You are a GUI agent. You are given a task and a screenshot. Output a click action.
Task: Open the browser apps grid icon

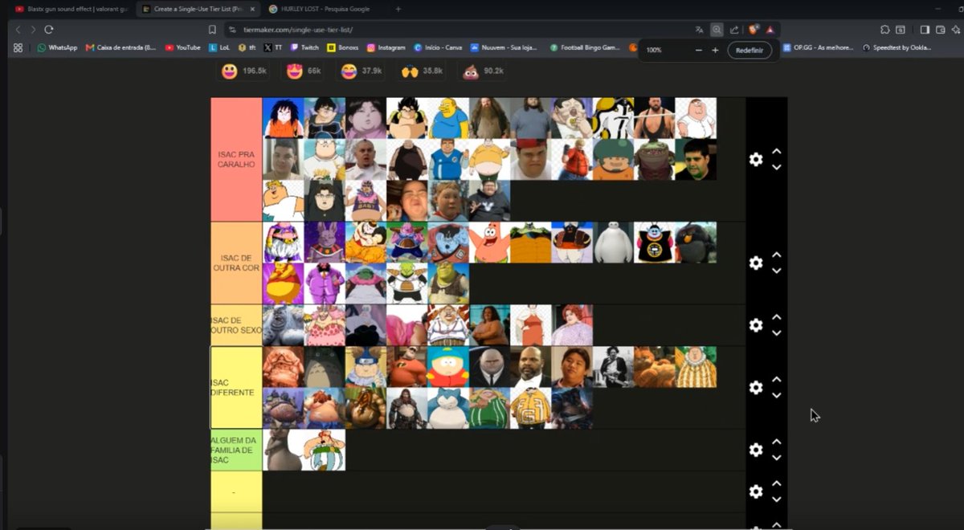pyautogui.click(x=18, y=47)
